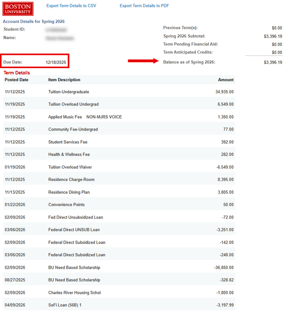Click the amount -36,850.00
The image size is (289, 312).
pos(224,267)
